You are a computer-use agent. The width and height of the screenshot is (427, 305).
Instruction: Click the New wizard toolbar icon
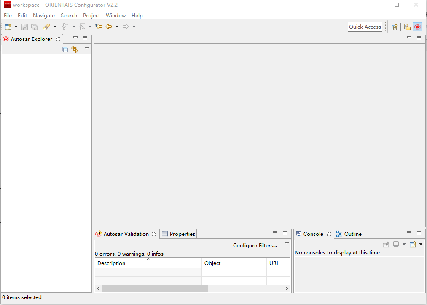8,27
